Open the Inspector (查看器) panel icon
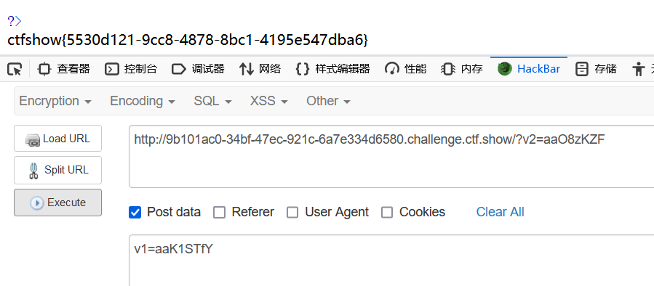 pyautogui.click(x=44, y=69)
